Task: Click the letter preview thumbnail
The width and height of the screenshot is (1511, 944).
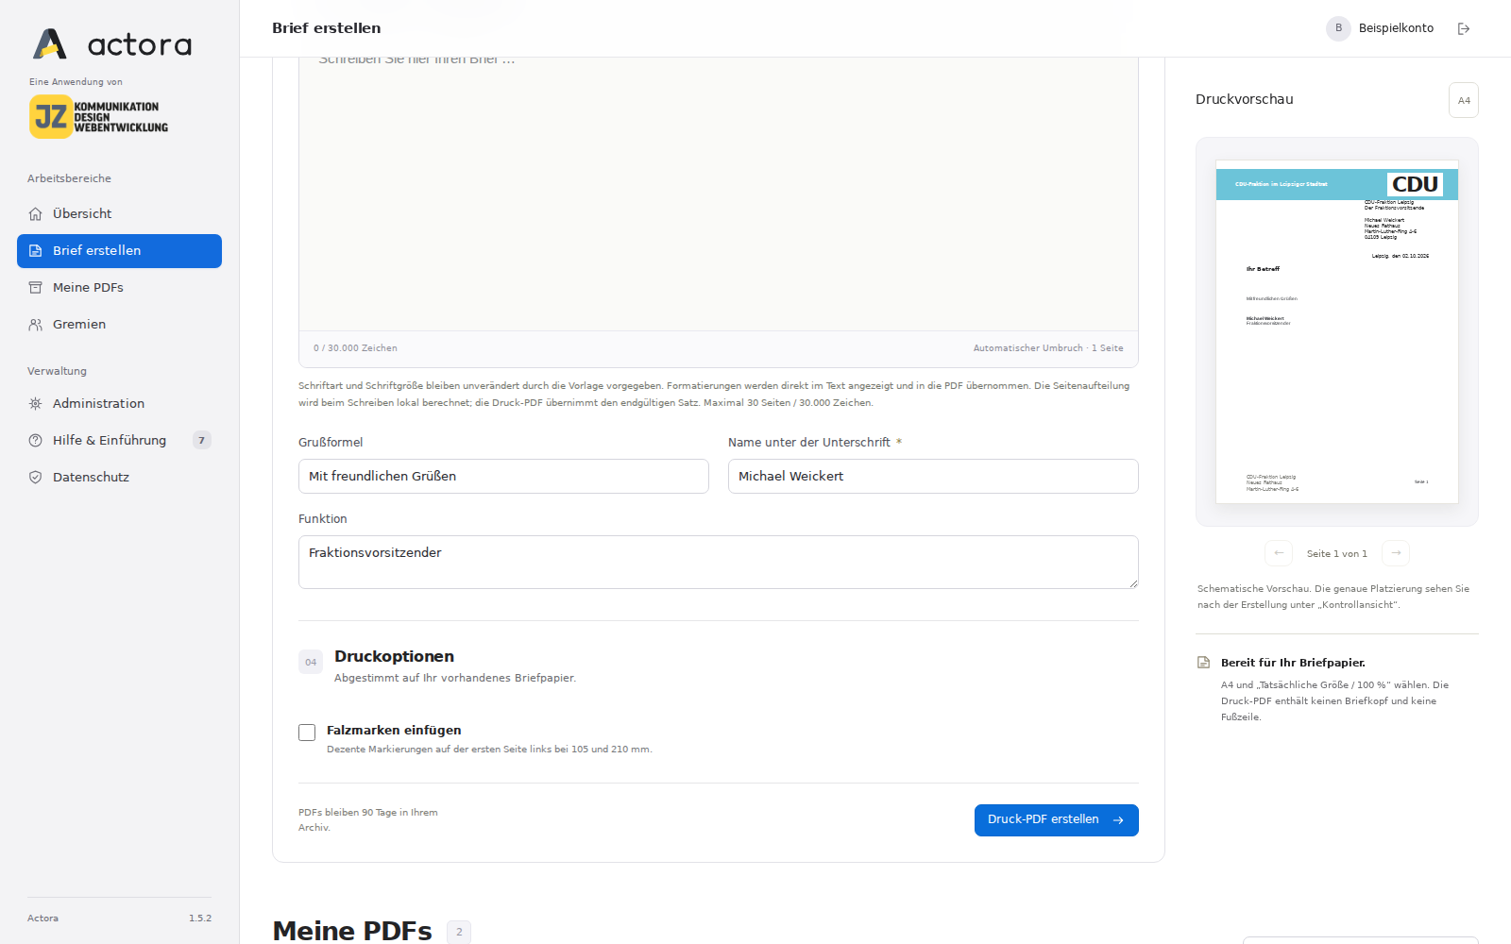Action: tap(1336, 331)
